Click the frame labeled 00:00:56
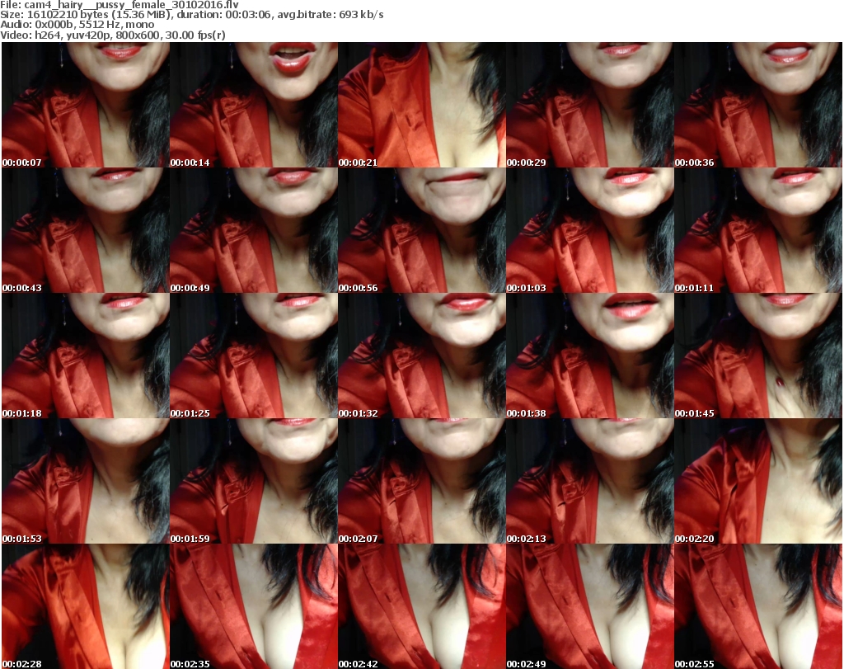This screenshot has width=844, height=669. coord(422,231)
